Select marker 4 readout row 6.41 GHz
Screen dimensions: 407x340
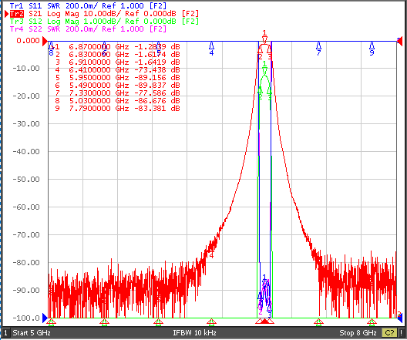pyautogui.click(x=118, y=70)
